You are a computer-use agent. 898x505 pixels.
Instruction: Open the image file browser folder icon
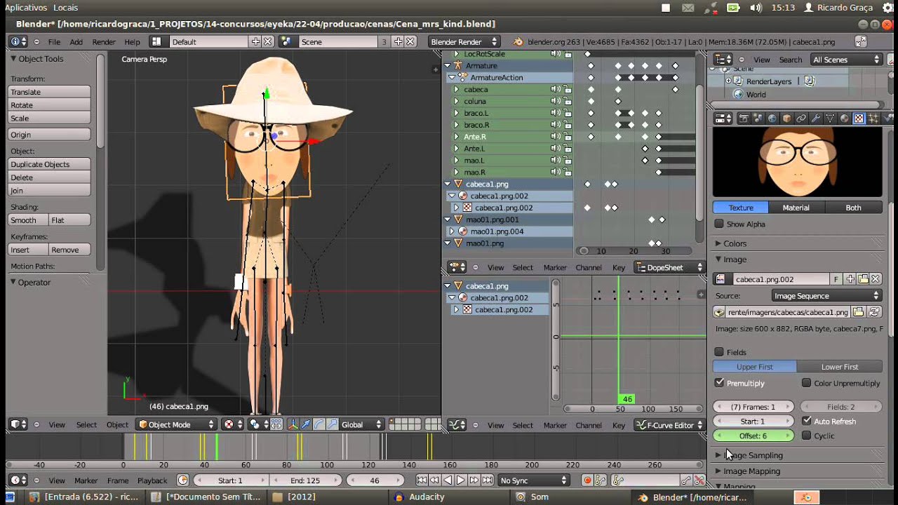[858, 312]
